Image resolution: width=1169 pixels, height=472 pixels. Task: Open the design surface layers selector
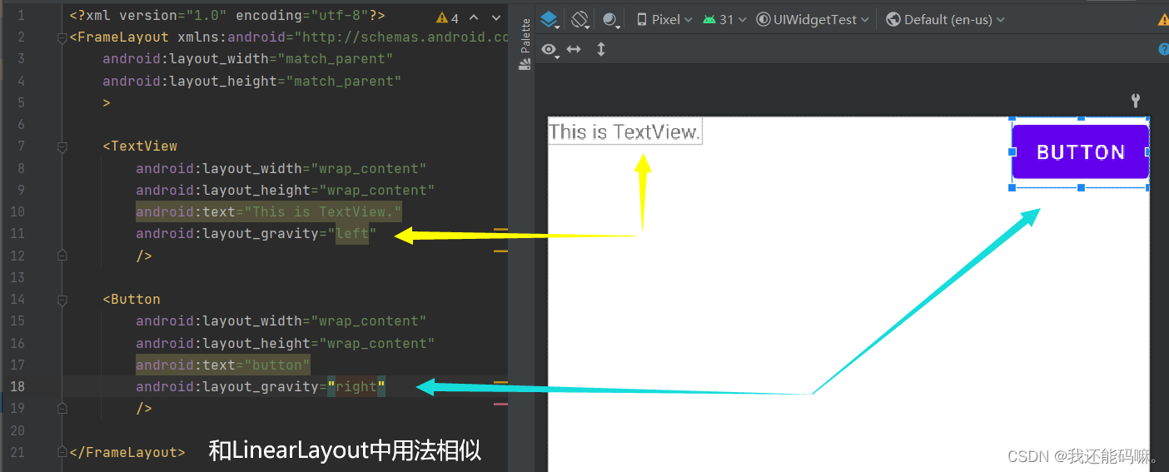click(x=550, y=19)
